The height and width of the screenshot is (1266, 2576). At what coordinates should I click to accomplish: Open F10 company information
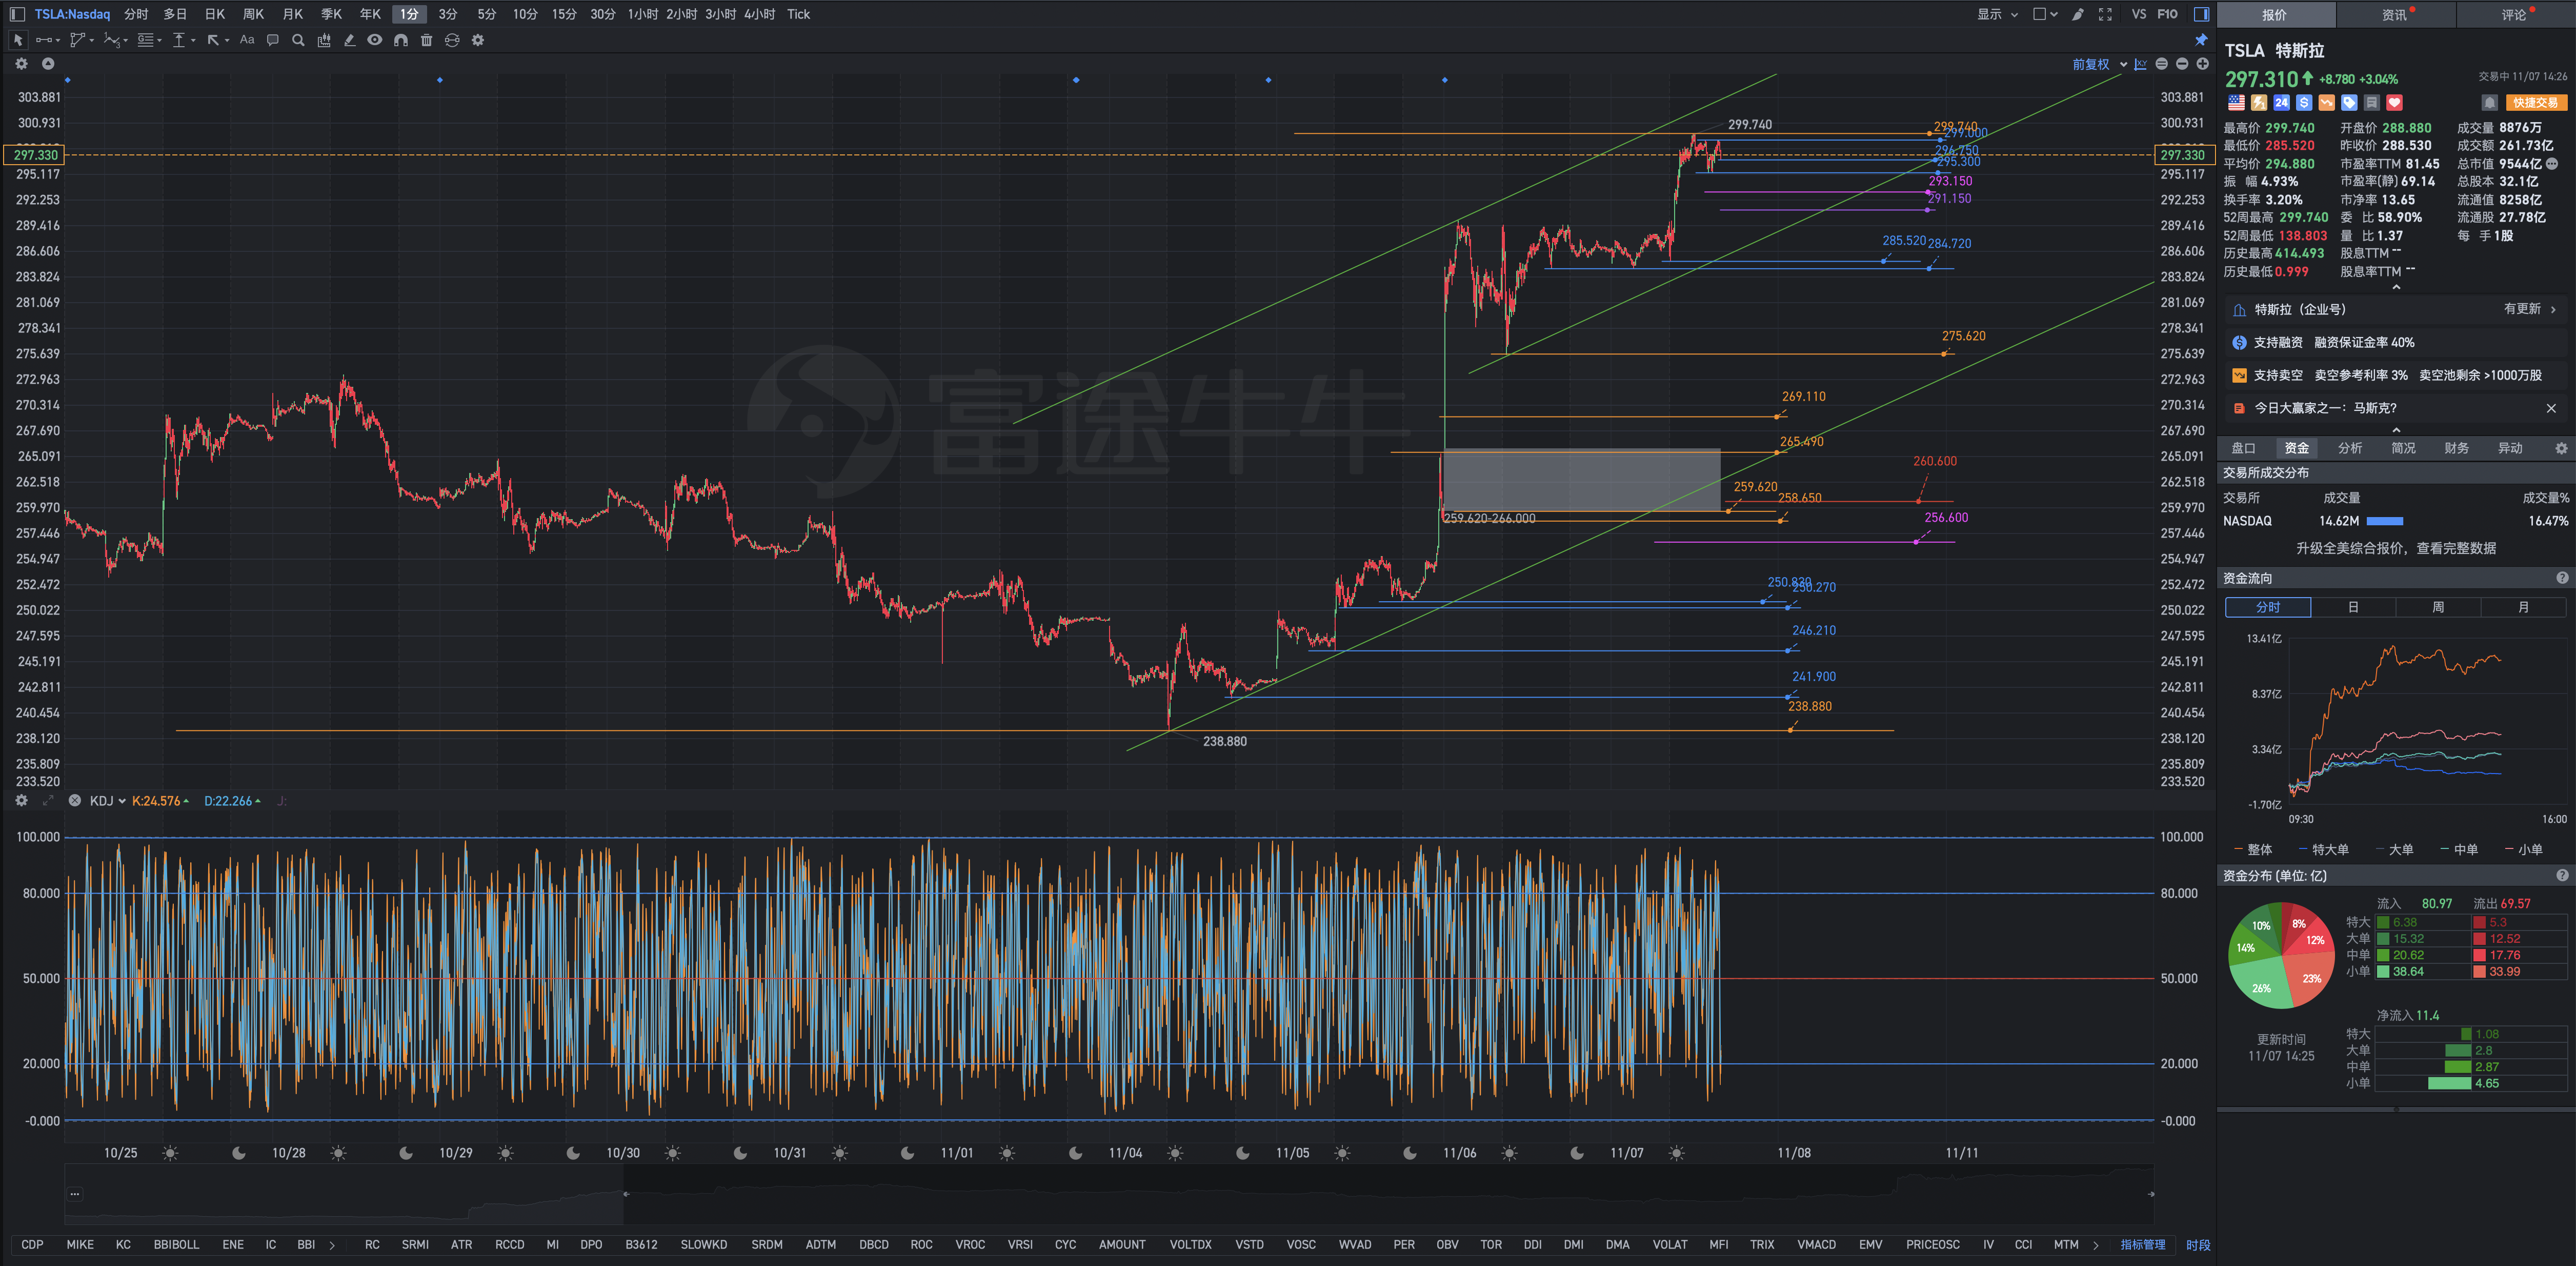pos(2167,14)
